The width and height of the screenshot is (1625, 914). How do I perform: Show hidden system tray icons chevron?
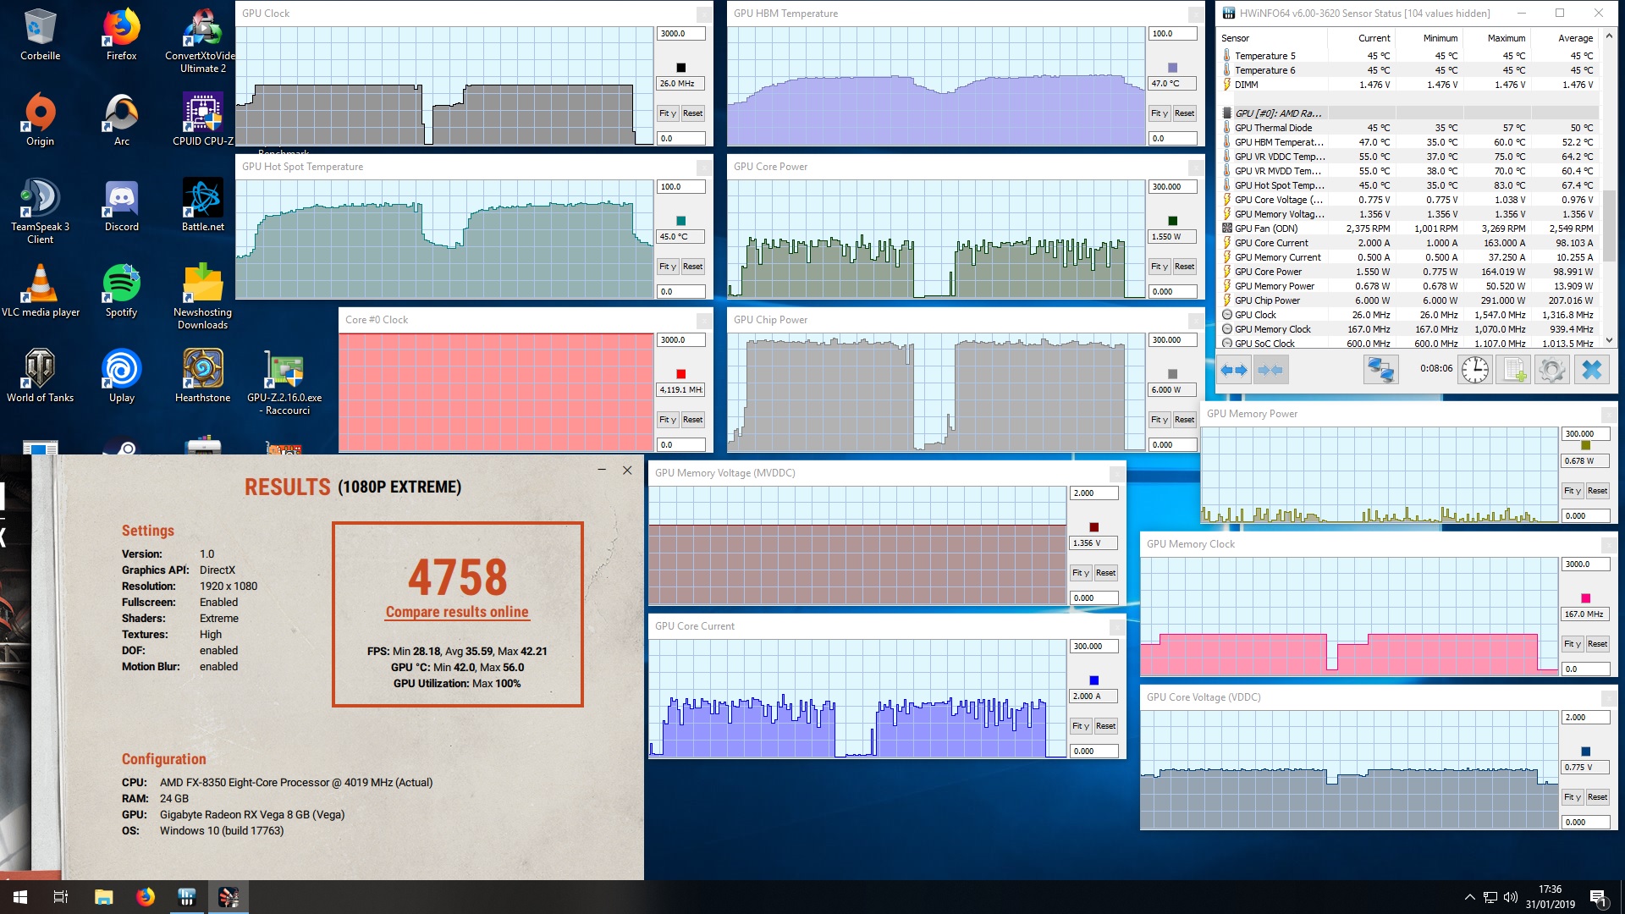tap(1469, 897)
